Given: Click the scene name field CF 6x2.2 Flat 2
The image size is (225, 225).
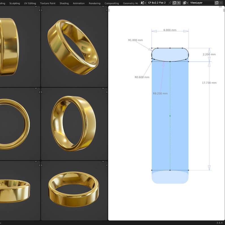Looking at the screenshot, I should (157, 3).
